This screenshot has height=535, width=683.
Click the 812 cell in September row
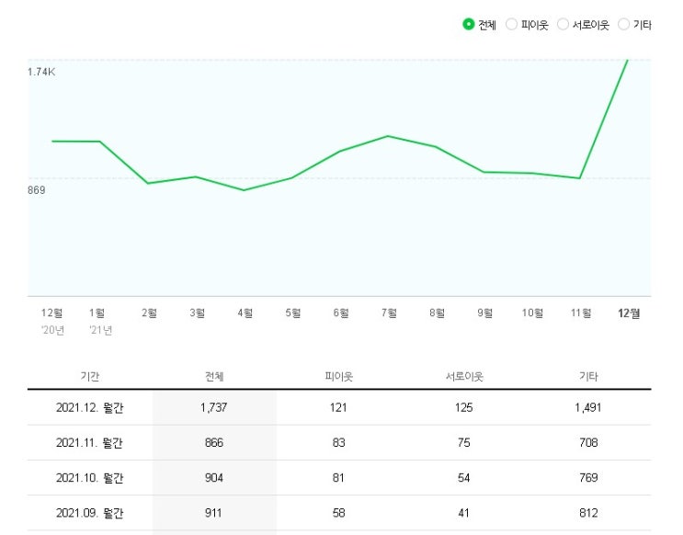tap(588, 513)
